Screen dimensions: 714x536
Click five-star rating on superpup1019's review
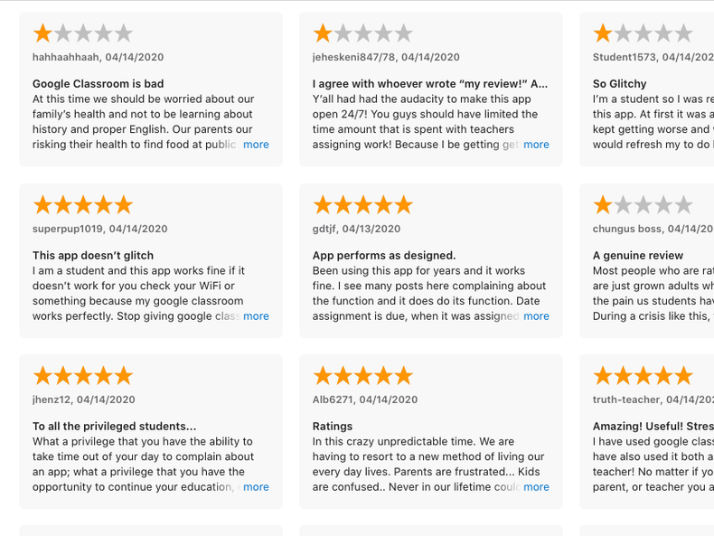pos(83,205)
